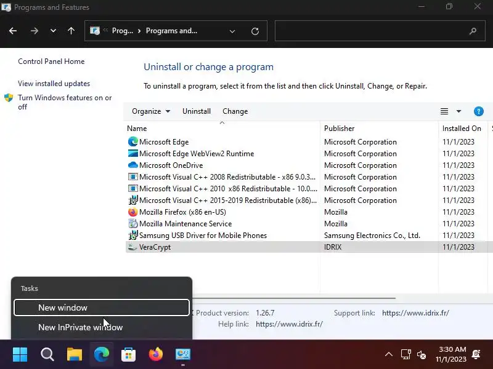The height and width of the screenshot is (369, 493).
Task: Click the search magnifier icon
Action: click(473, 31)
